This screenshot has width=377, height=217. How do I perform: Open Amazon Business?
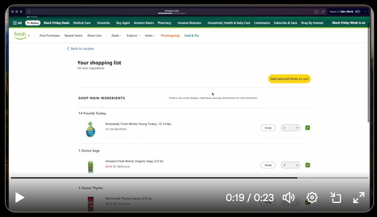[189, 23]
